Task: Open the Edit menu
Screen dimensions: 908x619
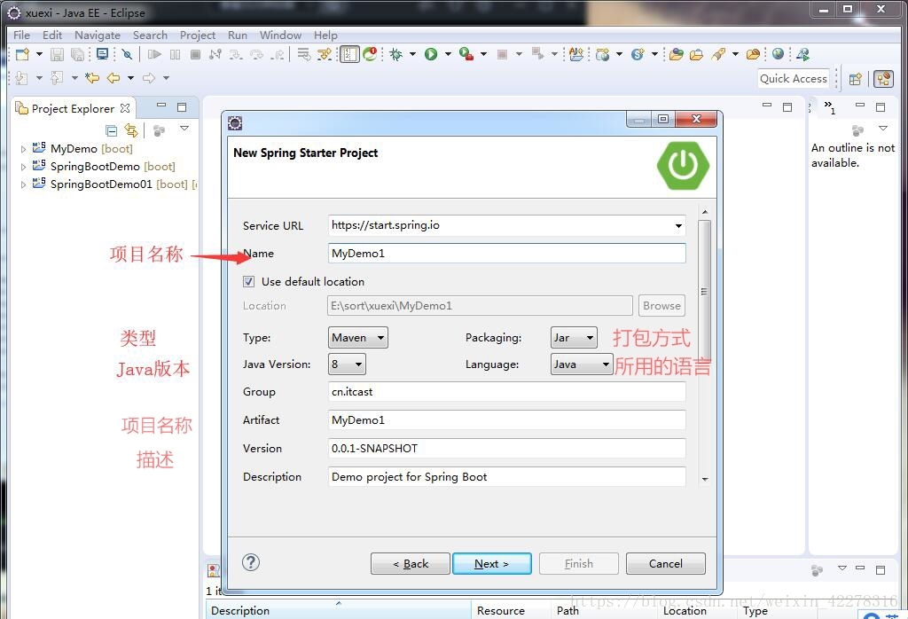Action: pos(52,35)
